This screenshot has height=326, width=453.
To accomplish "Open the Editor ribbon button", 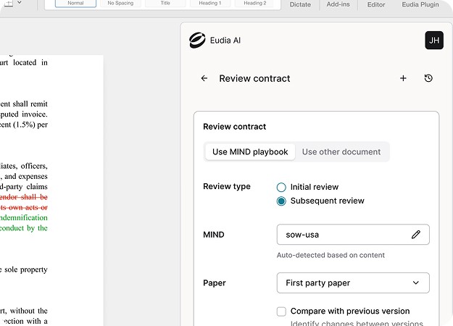I will pos(376,4).
